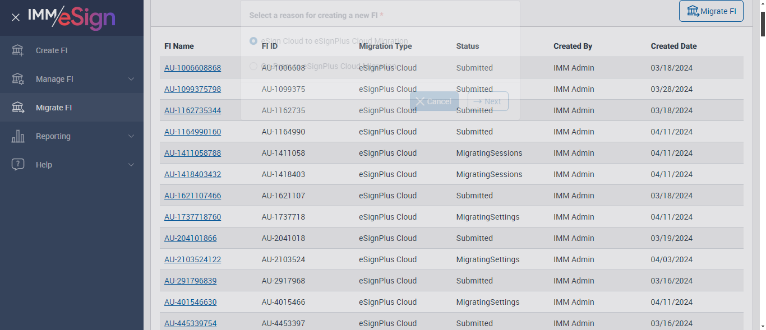The height and width of the screenshot is (330, 766).
Task: Open FI link AU-1418403432
Action: point(192,174)
